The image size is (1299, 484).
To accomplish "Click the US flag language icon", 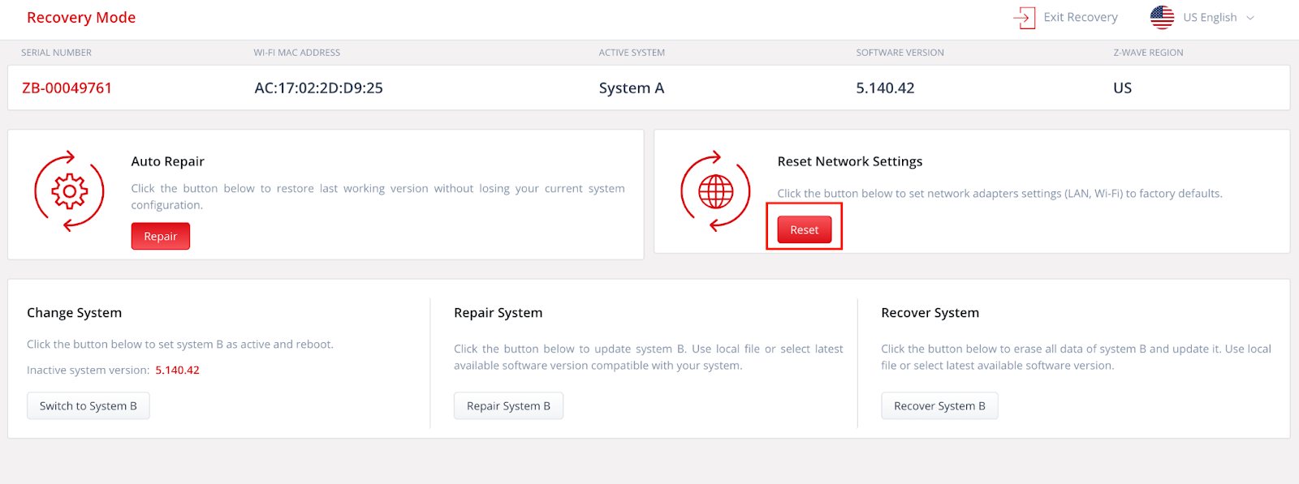I will click(1162, 17).
